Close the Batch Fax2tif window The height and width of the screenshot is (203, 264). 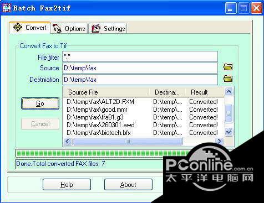(x=257, y=8)
